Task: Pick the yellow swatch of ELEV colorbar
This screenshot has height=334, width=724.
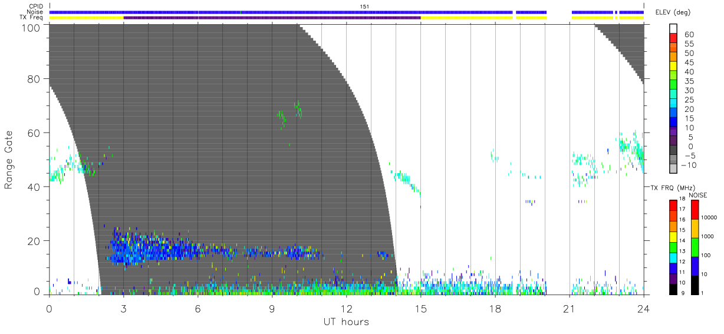Action: pyautogui.click(x=674, y=67)
